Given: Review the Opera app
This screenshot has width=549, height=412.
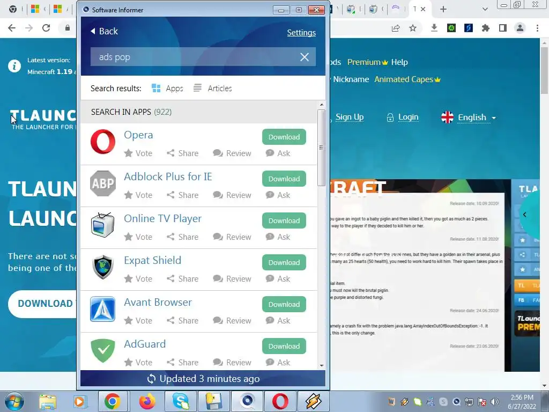Looking at the screenshot, I should tap(232, 153).
